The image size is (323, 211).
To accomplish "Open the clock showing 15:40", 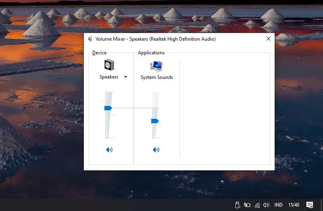I will point(294,205).
